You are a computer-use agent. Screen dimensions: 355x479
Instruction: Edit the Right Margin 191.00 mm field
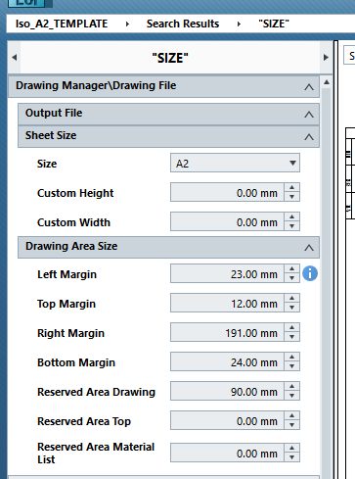pos(227,332)
